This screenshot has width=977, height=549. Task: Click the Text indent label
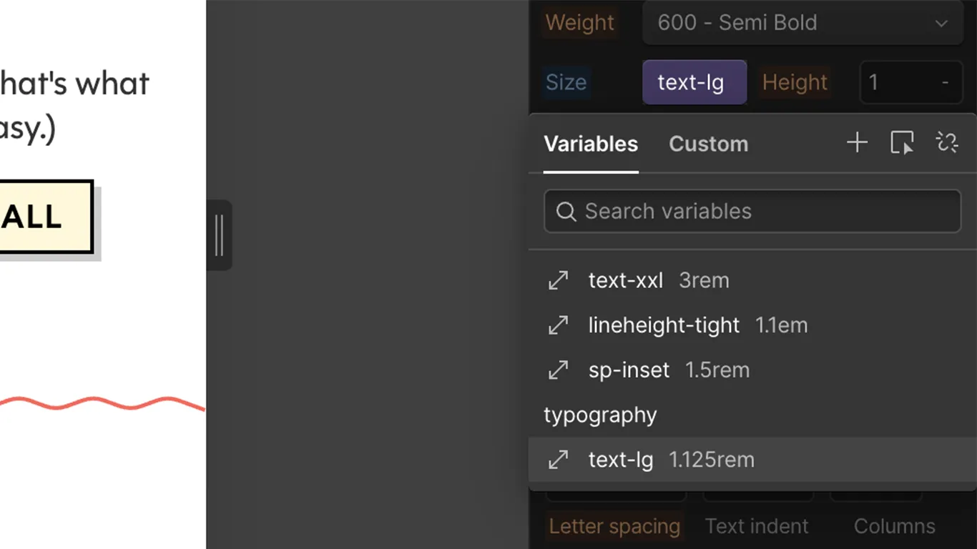pyautogui.click(x=757, y=526)
